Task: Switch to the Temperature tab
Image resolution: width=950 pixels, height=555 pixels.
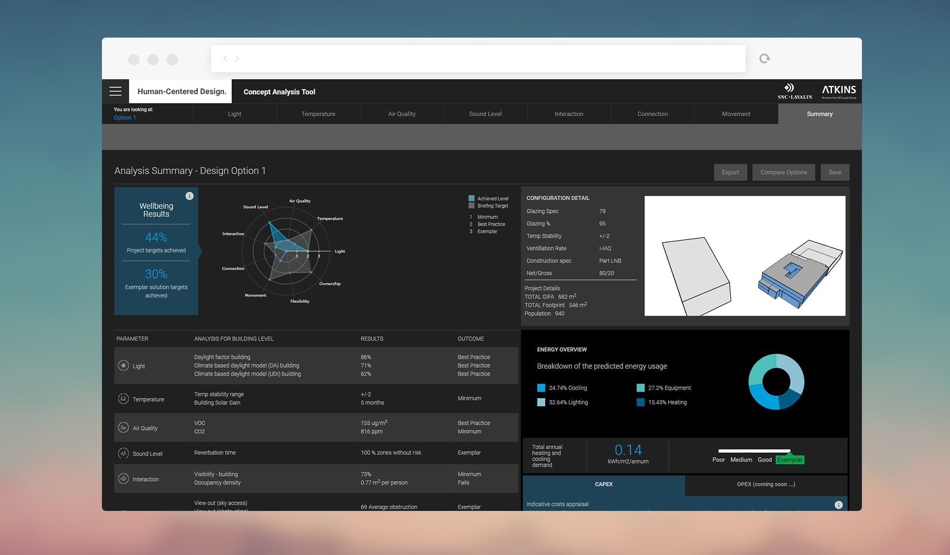Action: tap(318, 114)
